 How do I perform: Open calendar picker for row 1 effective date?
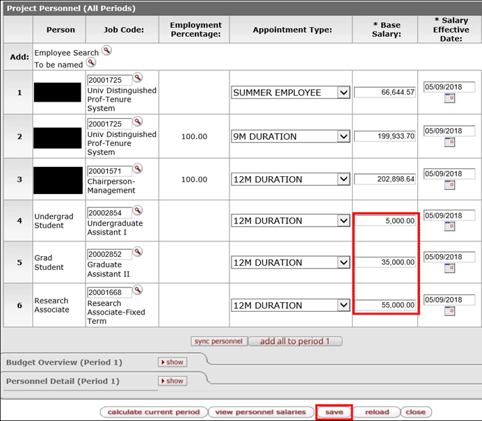449,98
